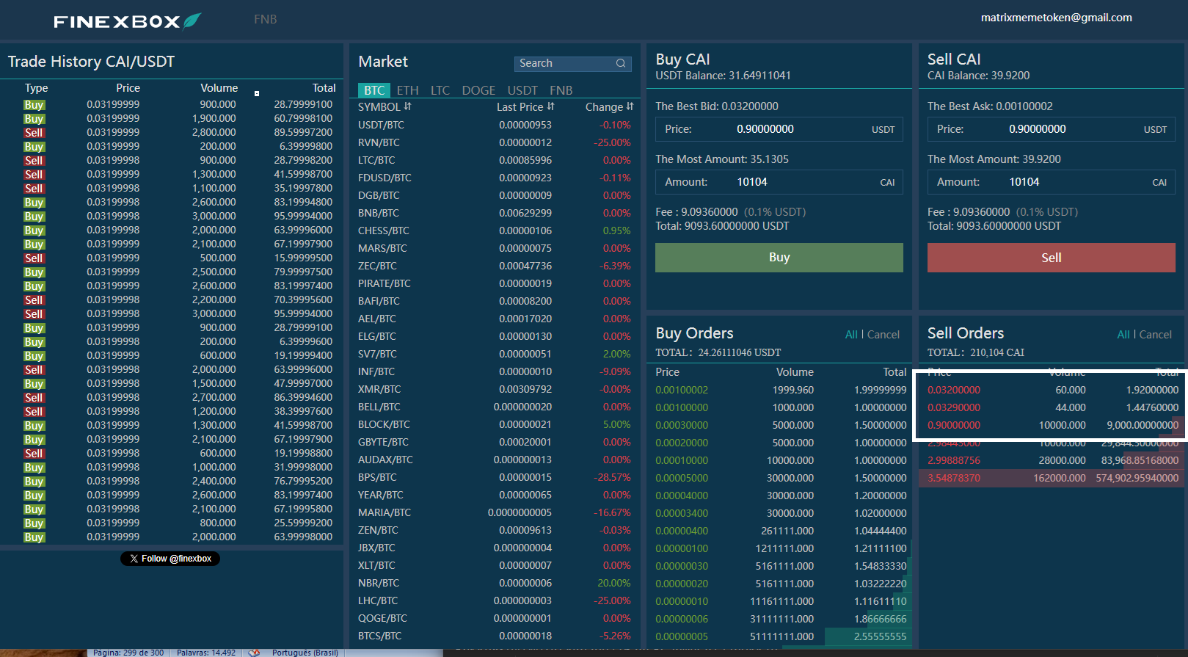This screenshot has width=1188, height=657.
Task: Switch to the FNB market tab
Action: [x=561, y=90]
